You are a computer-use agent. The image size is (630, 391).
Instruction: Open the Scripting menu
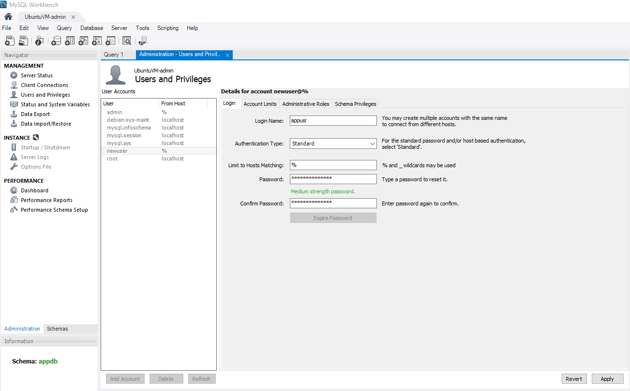point(168,28)
